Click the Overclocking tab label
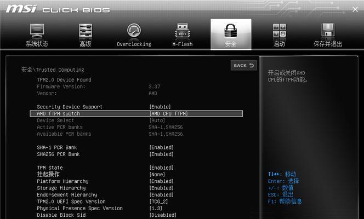364x219 pixels. 134,44
